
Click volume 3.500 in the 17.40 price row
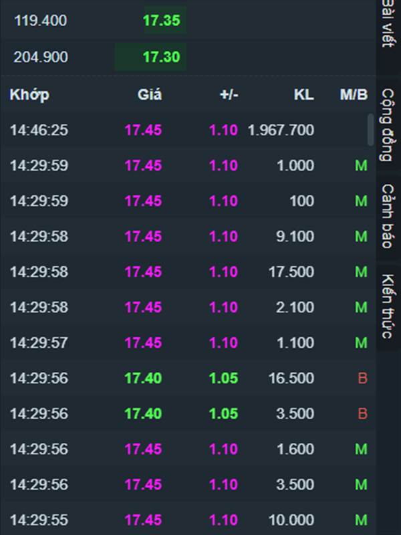[295, 413]
